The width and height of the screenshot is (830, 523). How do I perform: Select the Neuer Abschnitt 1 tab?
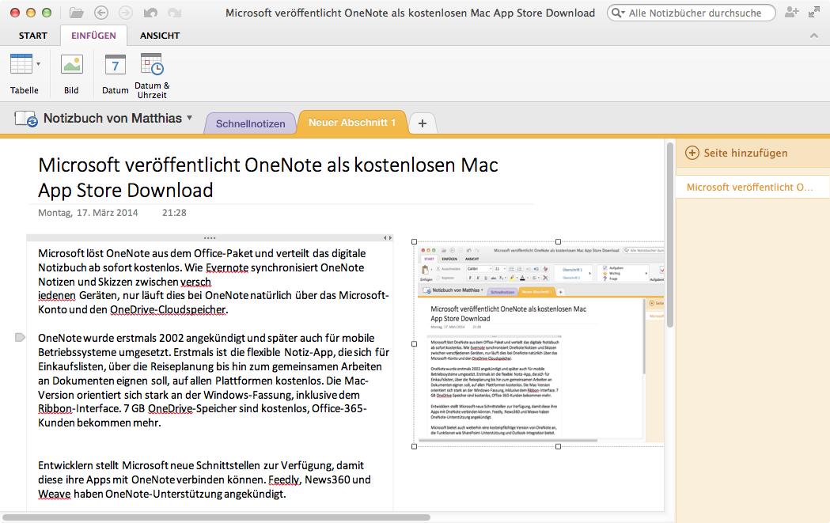(x=352, y=123)
